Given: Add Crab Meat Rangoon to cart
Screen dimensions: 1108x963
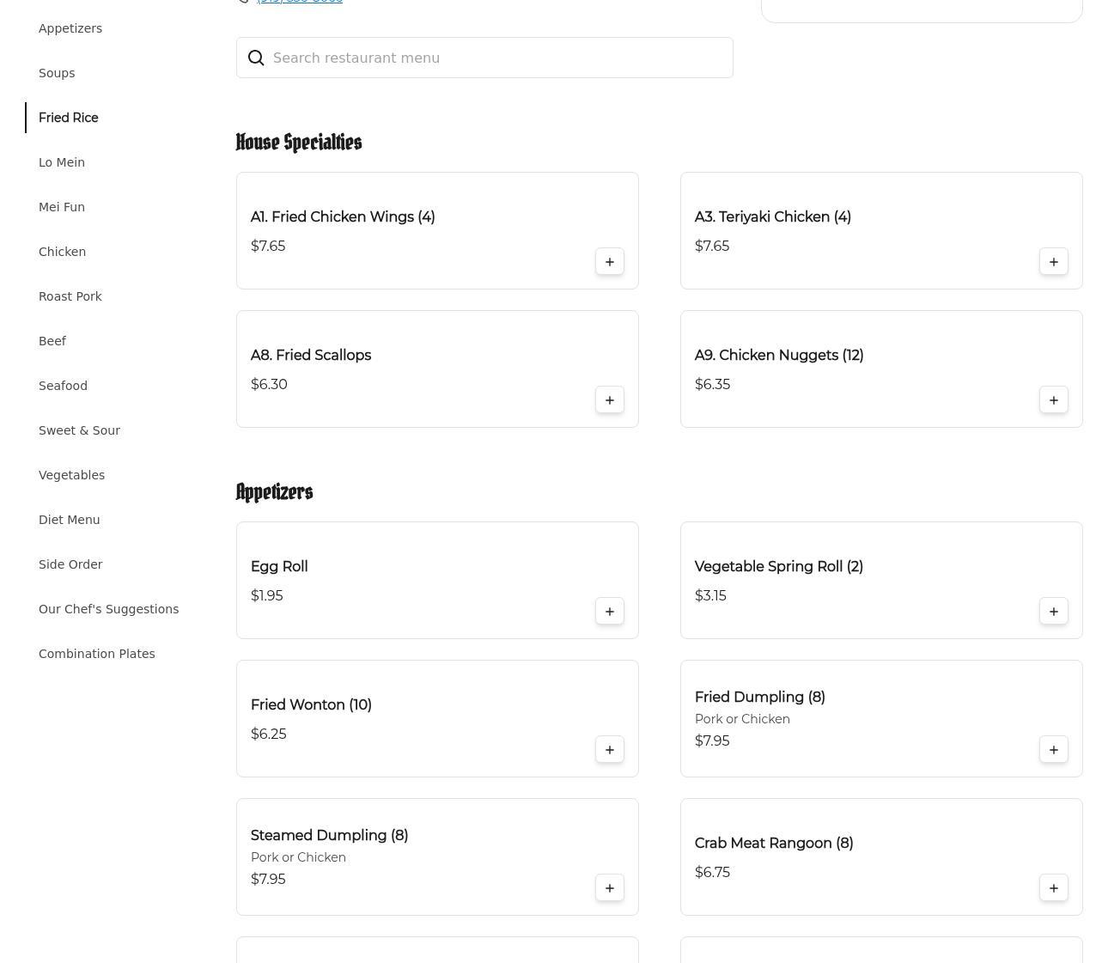Looking at the screenshot, I should click(1054, 888).
